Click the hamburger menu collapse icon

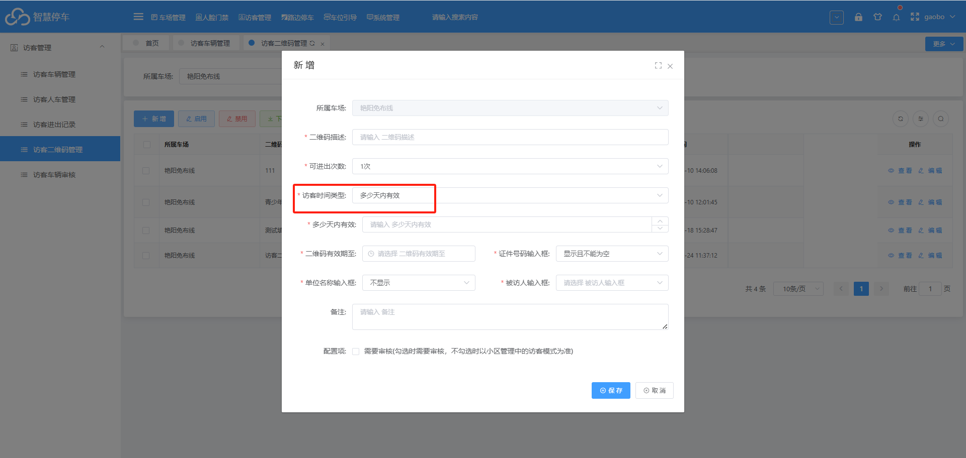138,17
